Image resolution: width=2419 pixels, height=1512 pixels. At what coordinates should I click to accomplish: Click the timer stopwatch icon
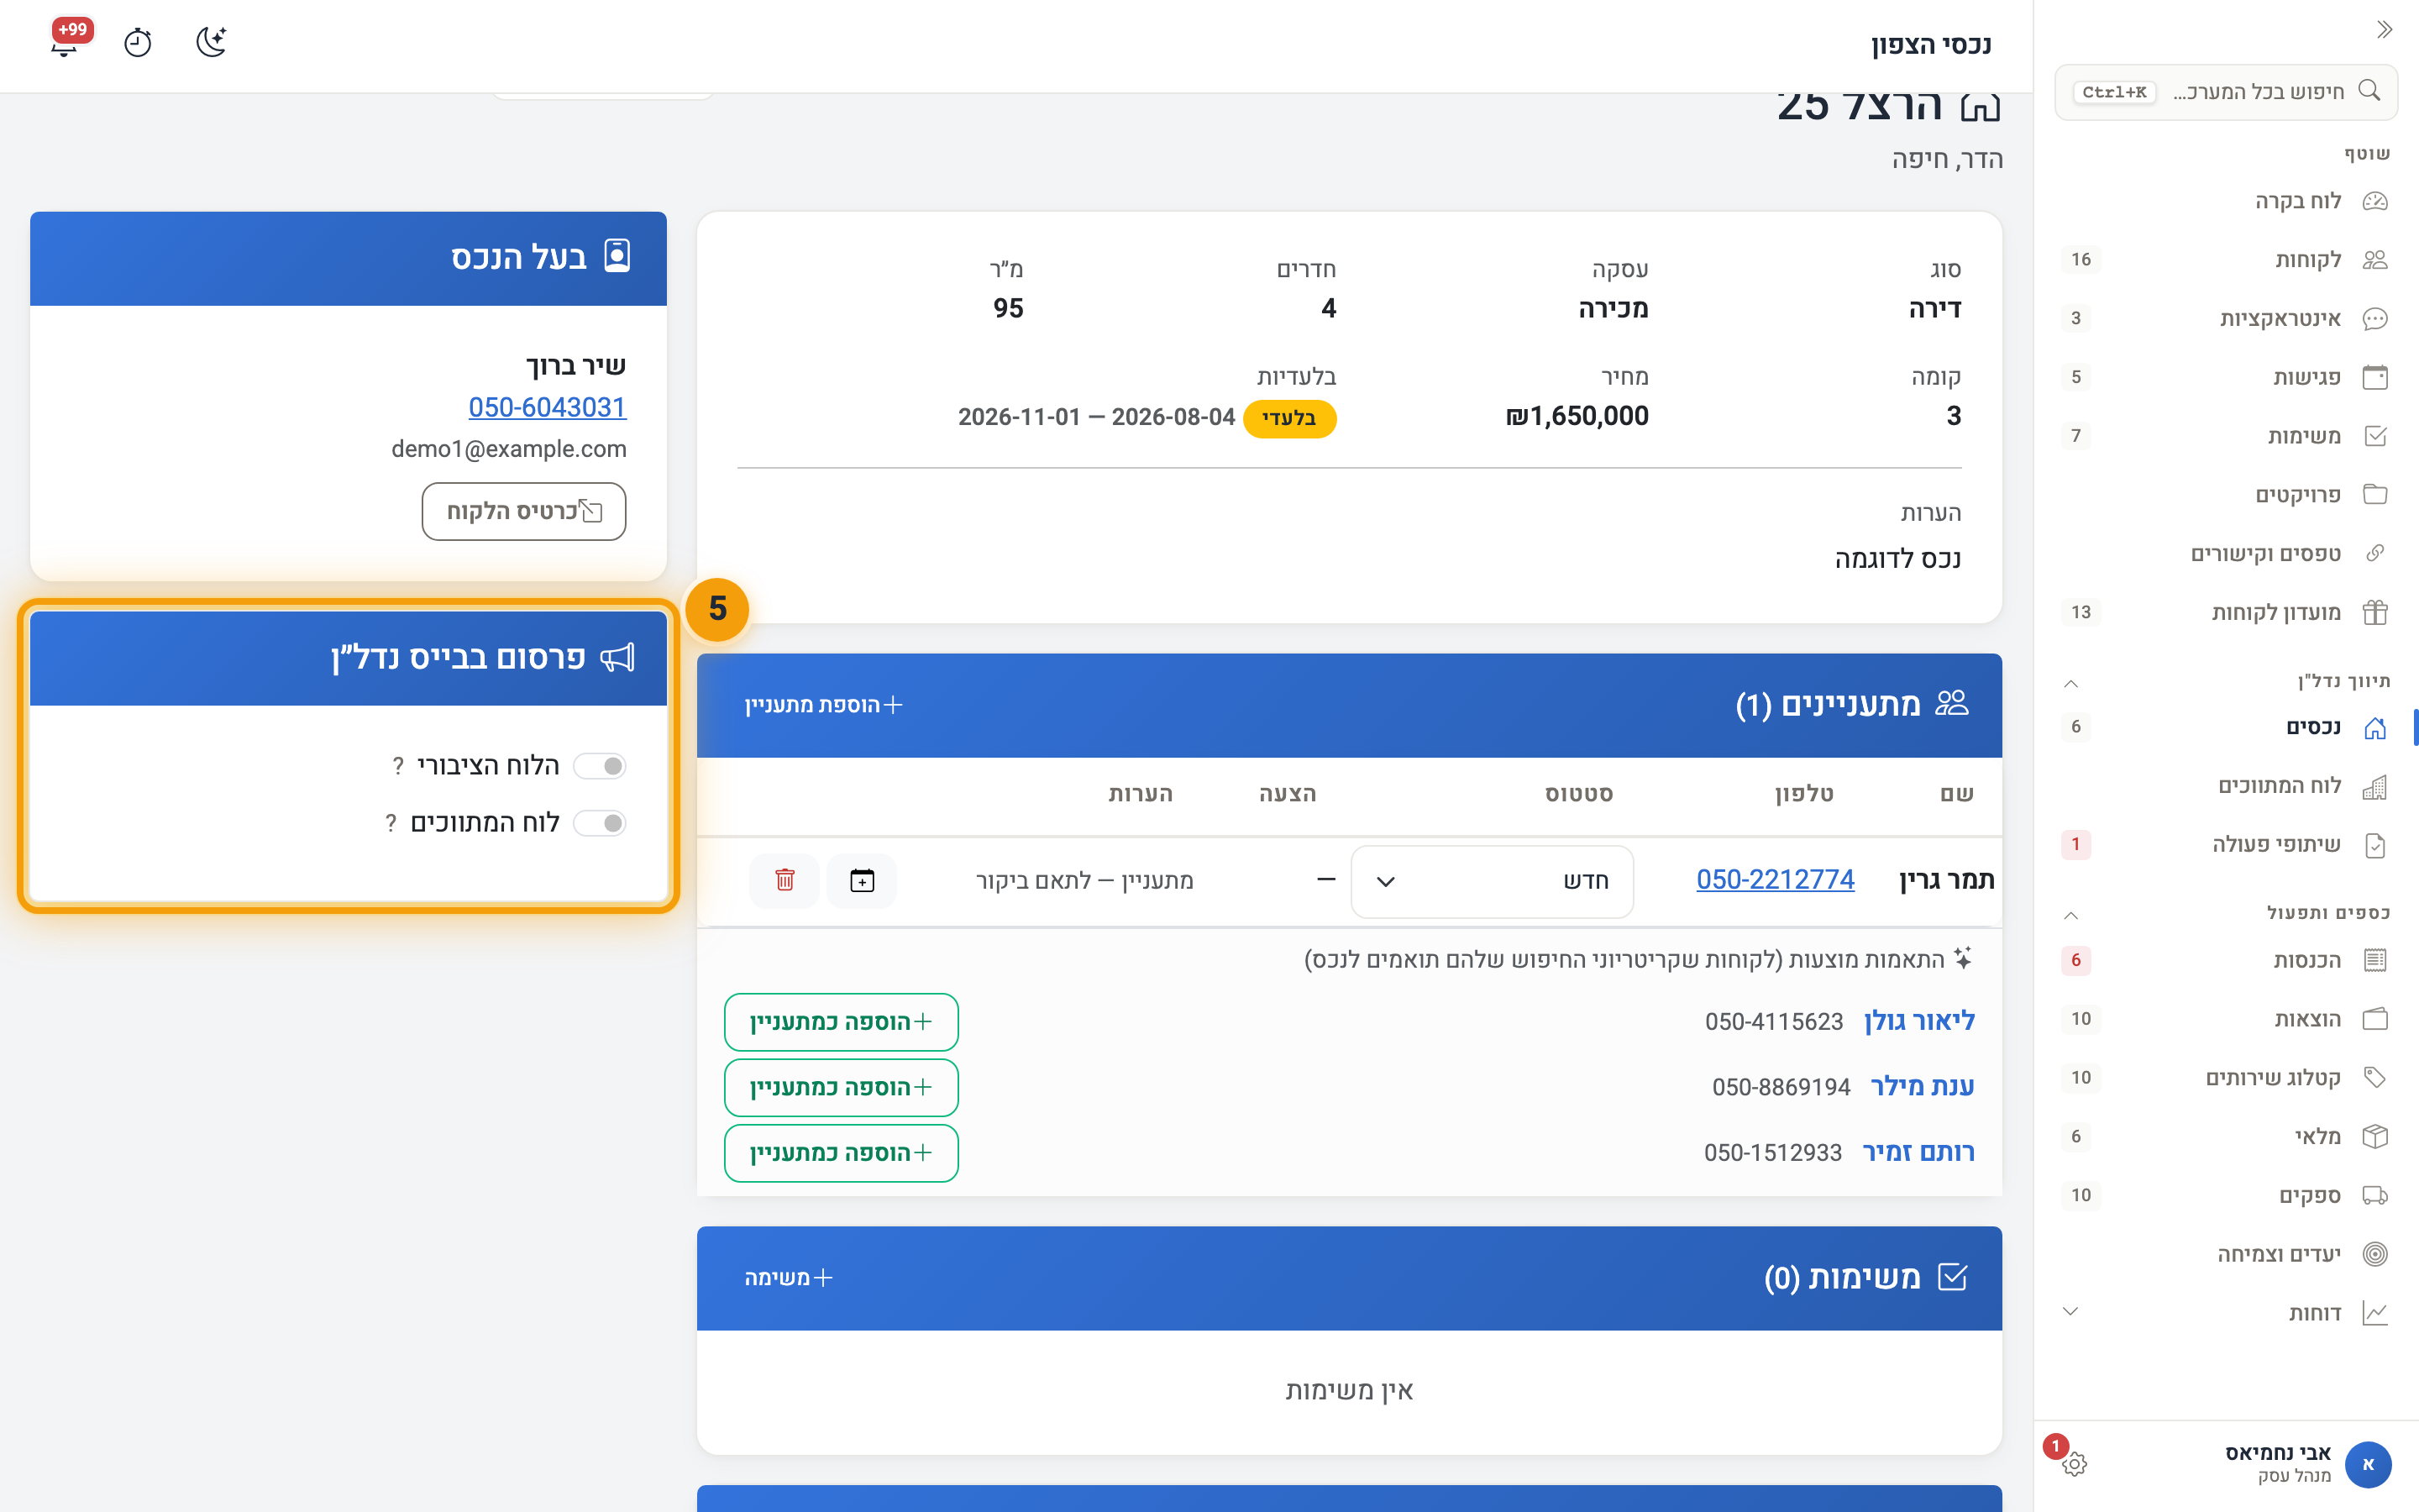pos(138,43)
